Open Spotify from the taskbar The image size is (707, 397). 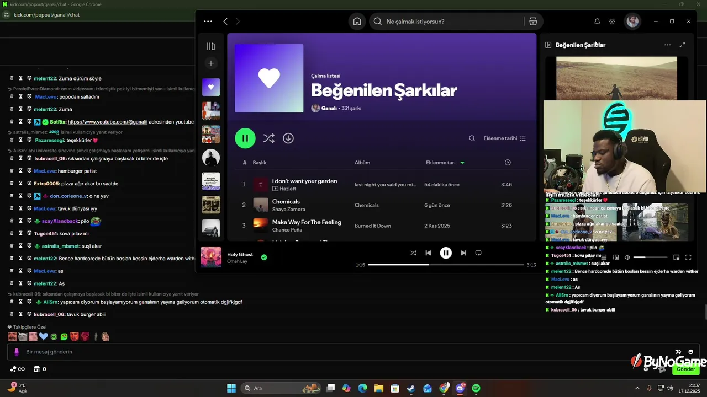click(x=476, y=388)
